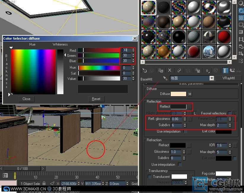Click the X coordinate input field
Image resolution: width=244 pixels, height=193 pixels.
point(68,184)
